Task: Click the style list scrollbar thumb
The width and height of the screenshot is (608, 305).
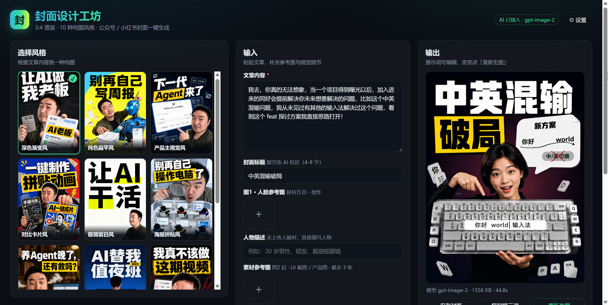Action: pyautogui.click(x=217, y=141)
